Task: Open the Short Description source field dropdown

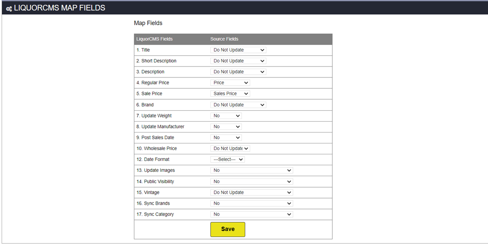Action: click(x=238, y=61)
